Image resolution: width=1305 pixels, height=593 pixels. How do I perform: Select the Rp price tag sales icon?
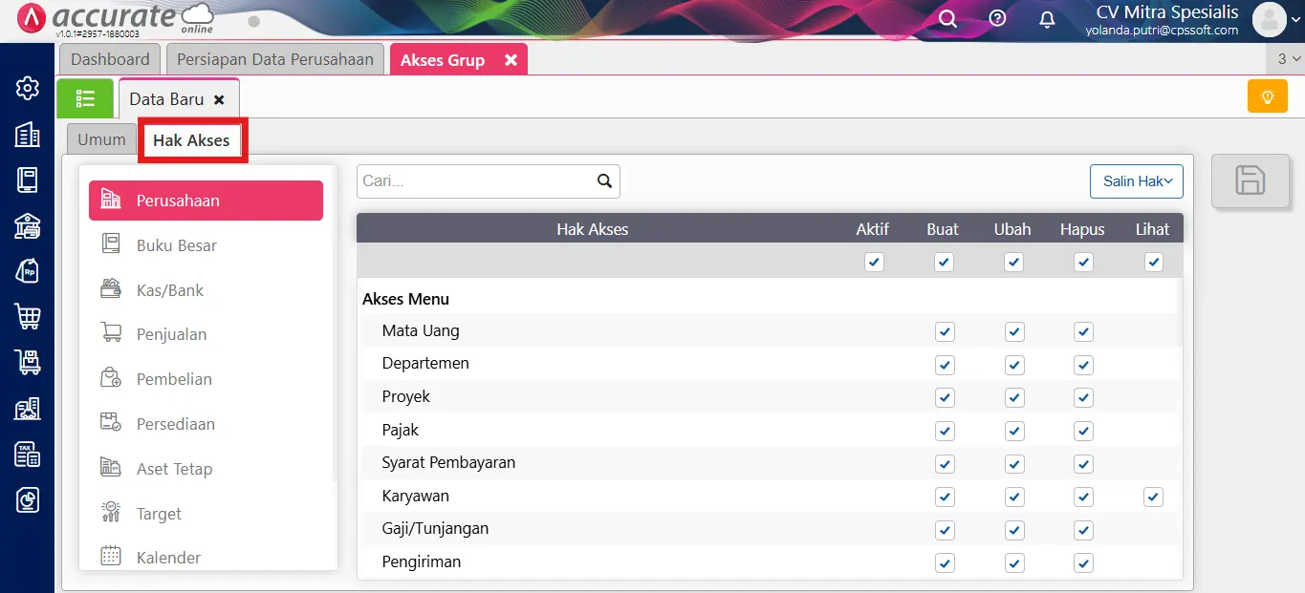tap(26, 270)
